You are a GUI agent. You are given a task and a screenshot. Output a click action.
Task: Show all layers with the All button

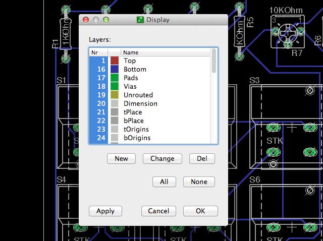164,182
